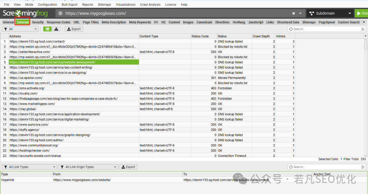Image resolution: width=368 pixels, height=194 pixels.
Task: Open the Response Codes tab
Action: click(x=59, y=22)
